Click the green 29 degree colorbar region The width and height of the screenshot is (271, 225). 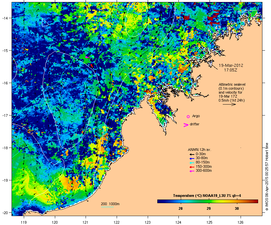click(209, 201)
